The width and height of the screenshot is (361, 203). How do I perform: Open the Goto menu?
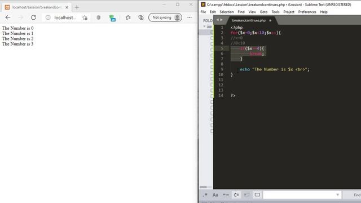pyautogui.click(x=263, y=12)
